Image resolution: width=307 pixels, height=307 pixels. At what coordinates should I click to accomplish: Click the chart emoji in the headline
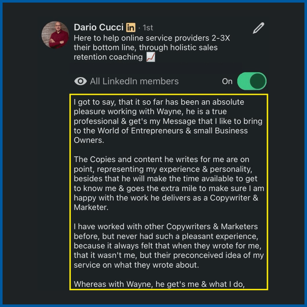pyautogui.click(x=151, y=57)
